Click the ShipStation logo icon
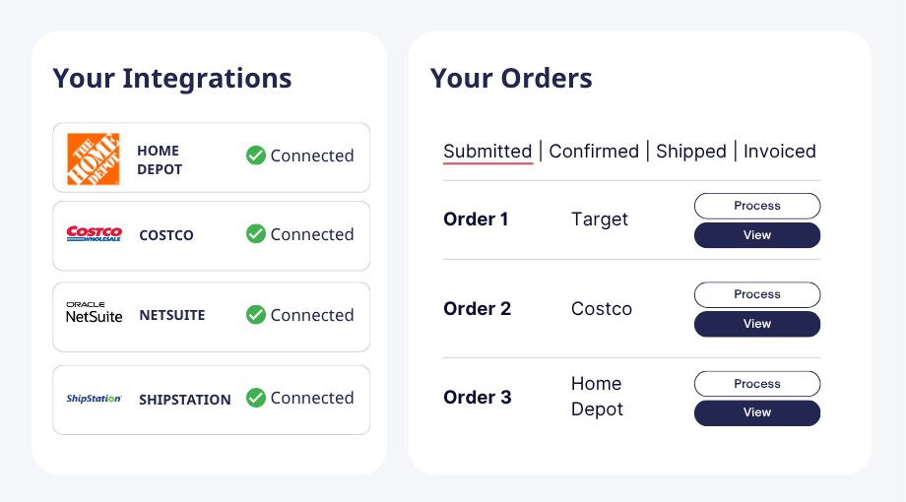 tap(94, 399)
